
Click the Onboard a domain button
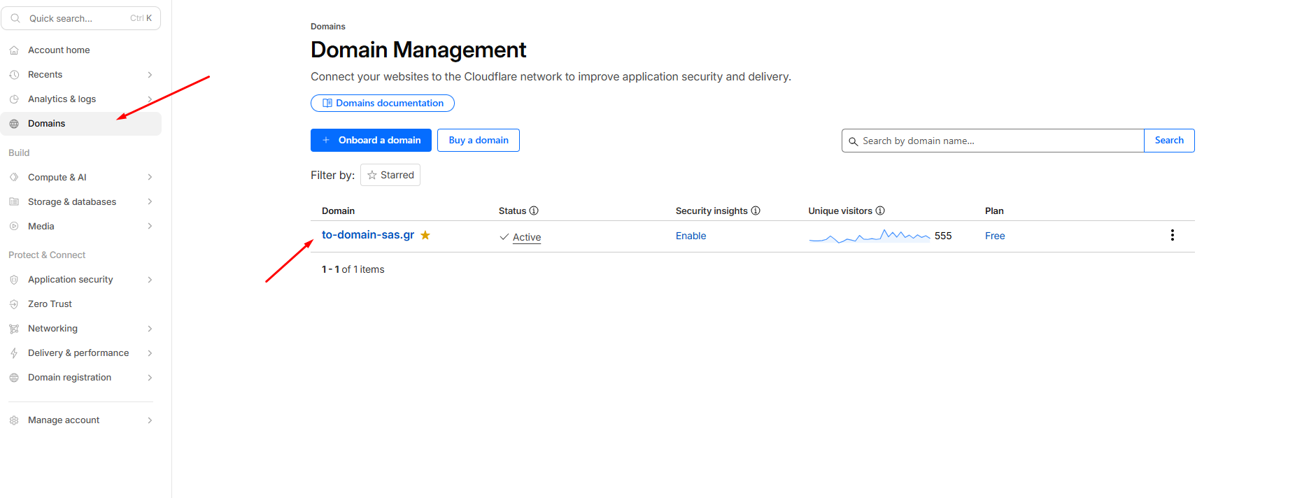(x=371, y=141)
